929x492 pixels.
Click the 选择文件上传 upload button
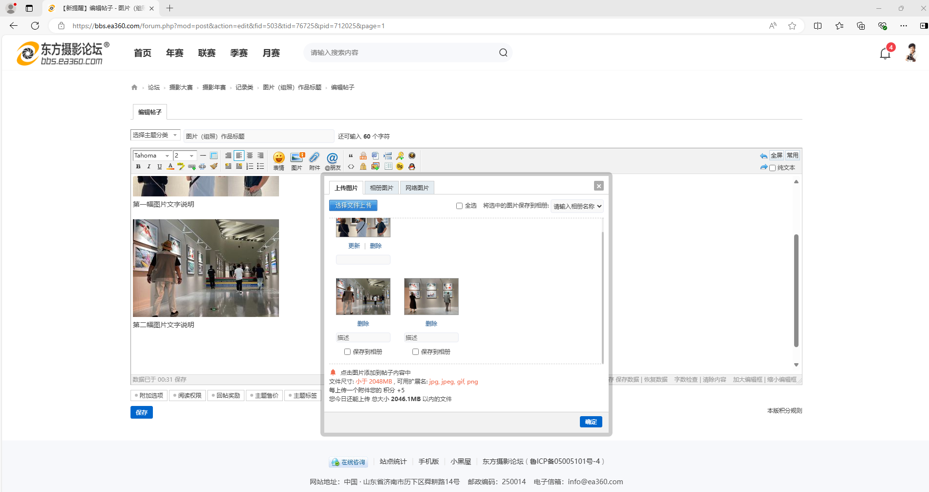coord(353,206)
